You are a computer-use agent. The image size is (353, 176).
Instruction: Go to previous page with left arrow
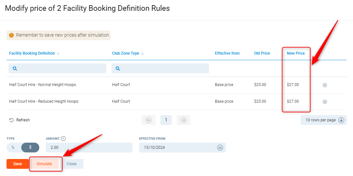[x=149, y=120]
